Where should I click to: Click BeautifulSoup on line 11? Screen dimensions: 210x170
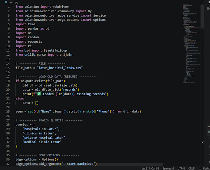55,51
